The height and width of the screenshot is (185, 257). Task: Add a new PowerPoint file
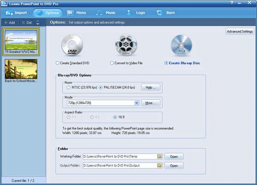[9, 22]
